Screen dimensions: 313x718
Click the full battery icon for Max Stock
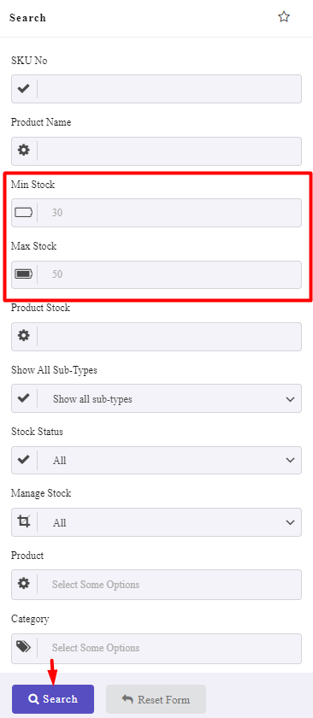pyautogui.click(x=24, y=274)
